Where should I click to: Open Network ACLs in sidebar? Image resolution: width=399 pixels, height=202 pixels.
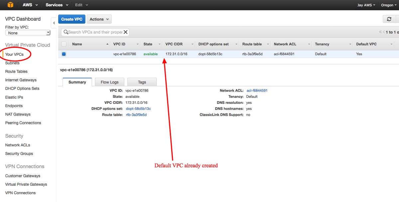(18, 145)
